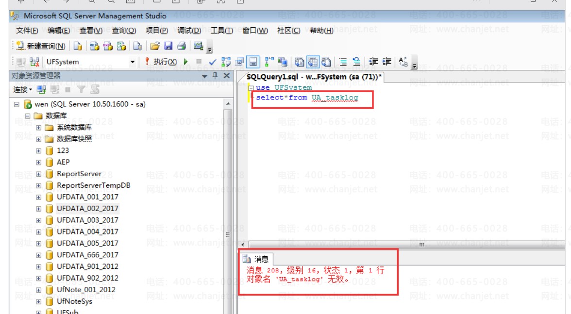Expand the 123 database node
The width and height of the screenshot is (571, 314).
[39, 151]
